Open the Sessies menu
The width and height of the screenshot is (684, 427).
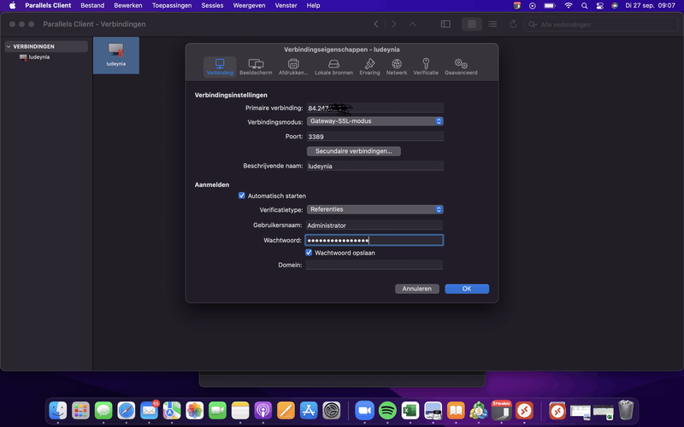[x=212, y=5]
